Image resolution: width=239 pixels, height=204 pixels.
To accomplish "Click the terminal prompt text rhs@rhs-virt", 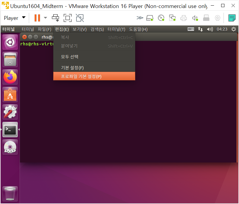I will pos(37,44).
